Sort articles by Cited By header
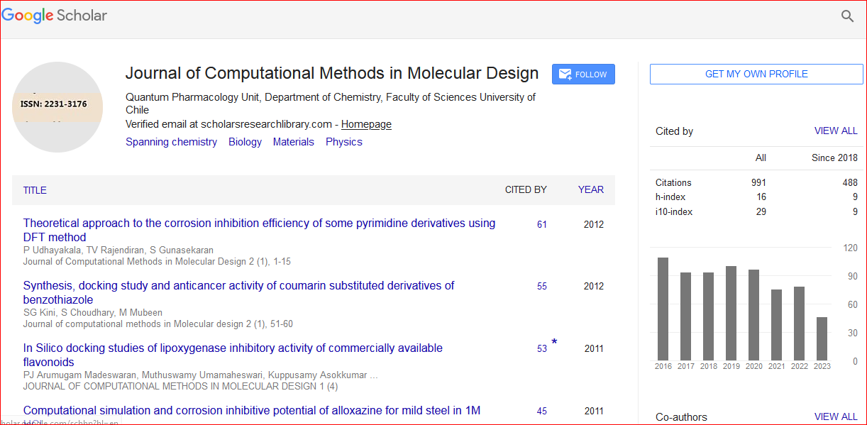The width and height of the screenshot is (867, 425). coord(525,189)
